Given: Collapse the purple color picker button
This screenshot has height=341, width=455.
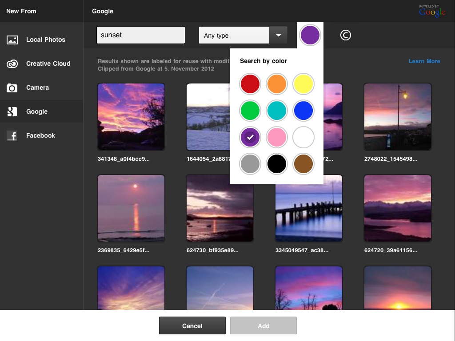Looking at the screenshot, I should 310,35.
